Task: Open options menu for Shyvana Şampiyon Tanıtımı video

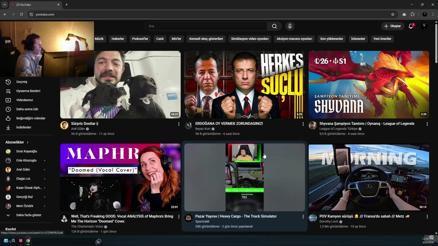Action: click(x=427, y=124)
